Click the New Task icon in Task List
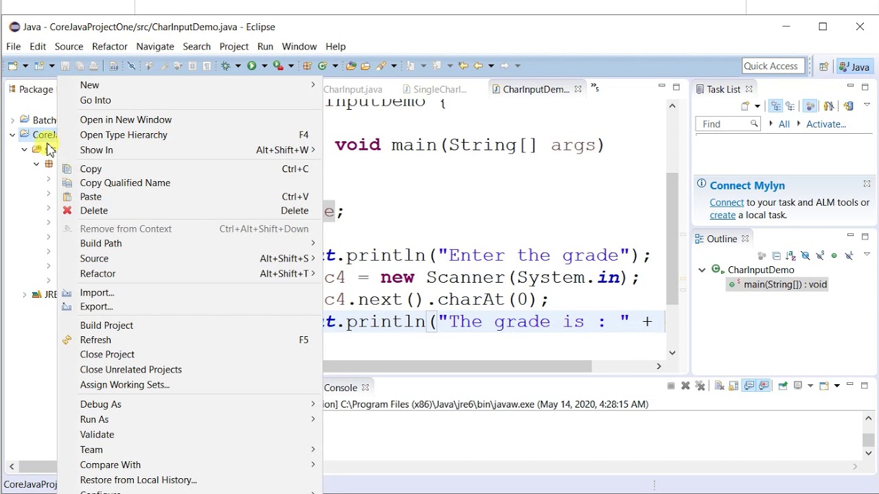The height and width of the screenshot is (494, 879). (x=745, y=106)
